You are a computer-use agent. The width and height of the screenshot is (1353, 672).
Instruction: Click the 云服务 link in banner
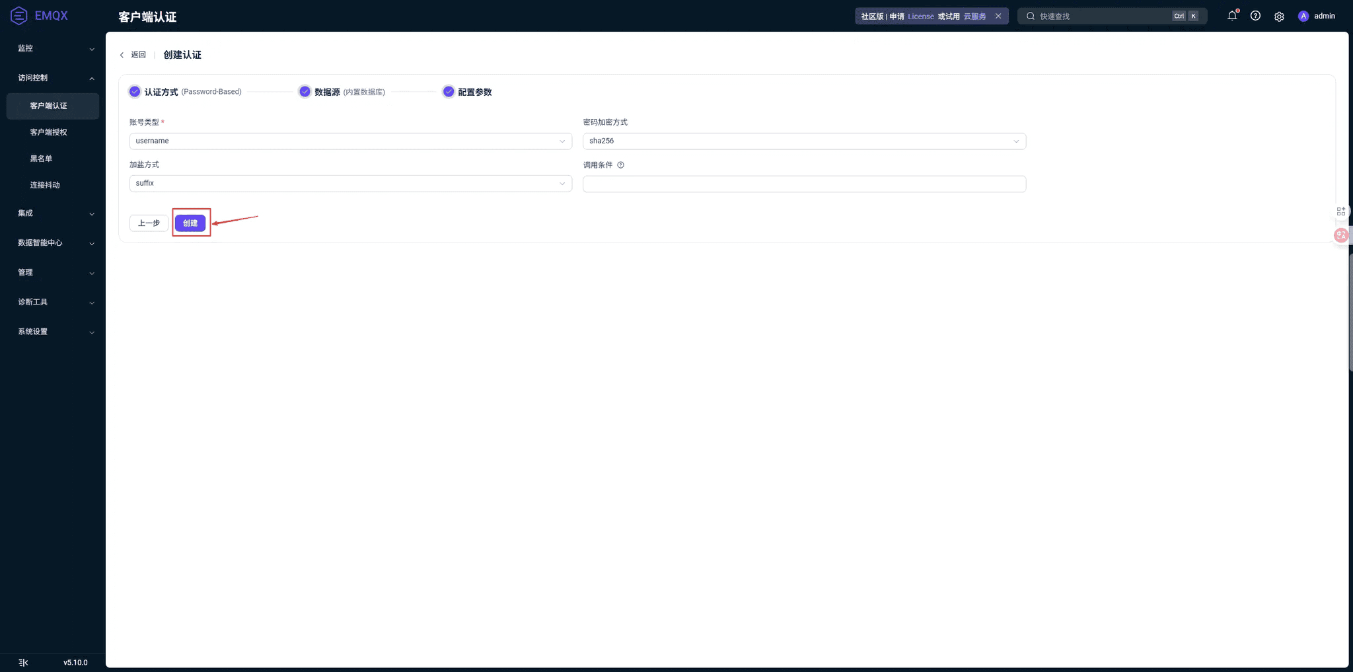coord(974,17)
